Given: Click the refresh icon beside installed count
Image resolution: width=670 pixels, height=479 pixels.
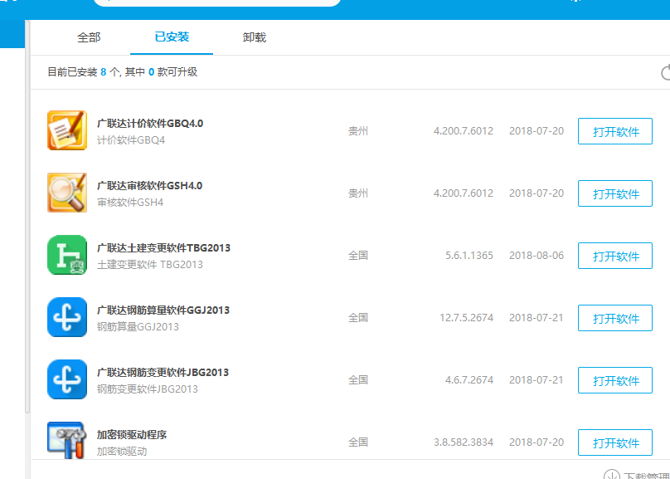Looking at the screenshot, I should point(665,73).
